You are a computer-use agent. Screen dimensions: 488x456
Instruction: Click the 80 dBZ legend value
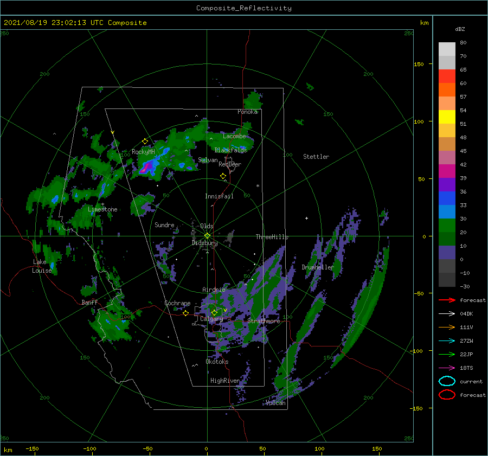[463, 43]
